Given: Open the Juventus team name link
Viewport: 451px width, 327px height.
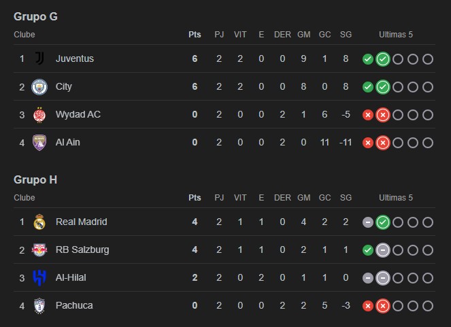Looking at the screenshot, I should pyautogui.click(x=75, y=58).
